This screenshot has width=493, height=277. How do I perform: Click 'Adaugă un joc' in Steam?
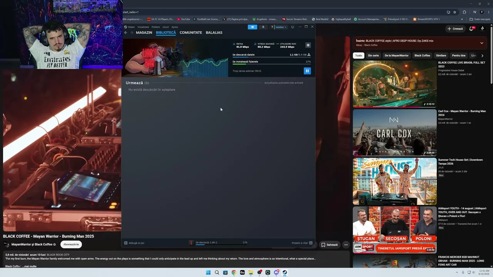(x=134, y=243)
